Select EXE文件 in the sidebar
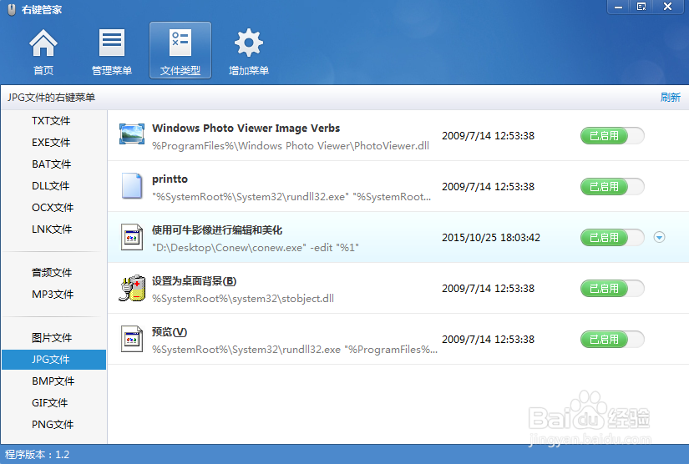689x464 pixels. [51, 142]
